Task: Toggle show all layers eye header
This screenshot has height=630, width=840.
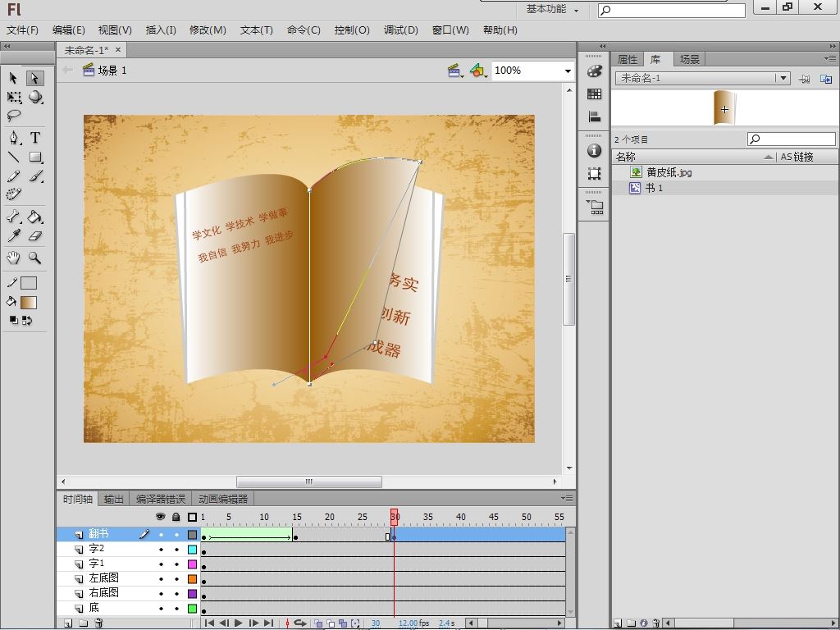Action: point(160,517)
